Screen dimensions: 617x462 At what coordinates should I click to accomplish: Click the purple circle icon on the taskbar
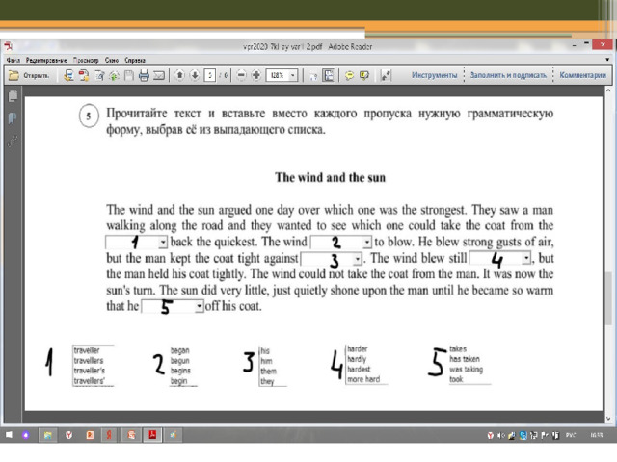click(x=26, y=435)
